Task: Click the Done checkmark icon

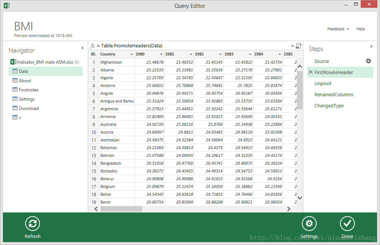Action: click(347, 224)
